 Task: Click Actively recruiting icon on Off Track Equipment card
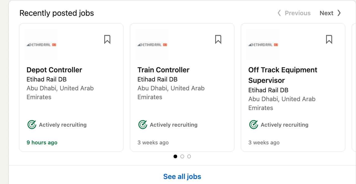point(254,125)
